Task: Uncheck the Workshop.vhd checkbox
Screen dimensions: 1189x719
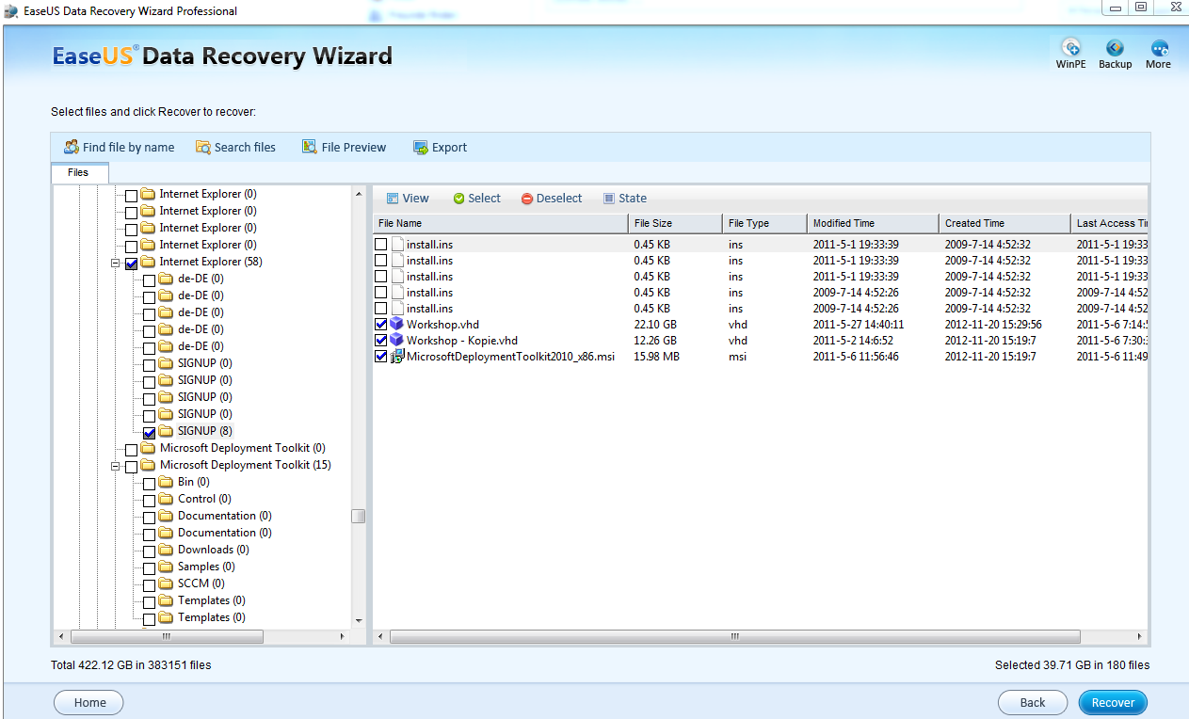Action: (381, 325)
